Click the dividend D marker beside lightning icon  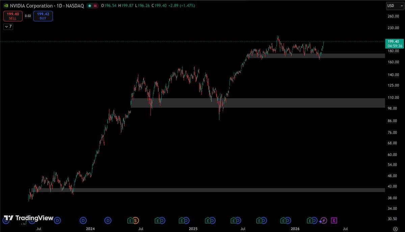click(x=315, y=221)
